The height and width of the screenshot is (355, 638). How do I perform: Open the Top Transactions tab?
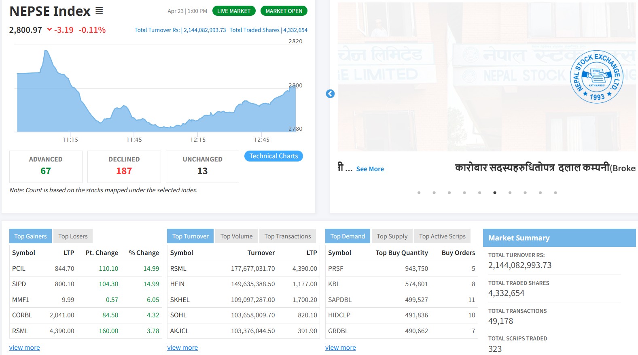click(x=288, y=236)
